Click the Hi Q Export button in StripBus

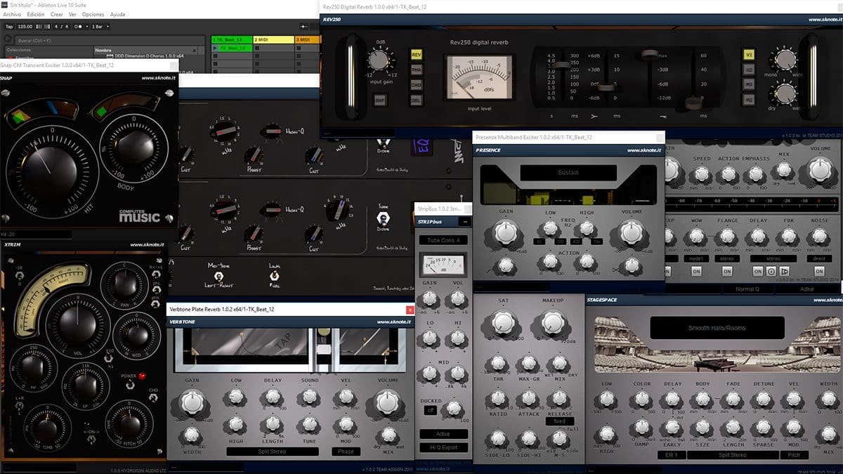click(444, 447)
